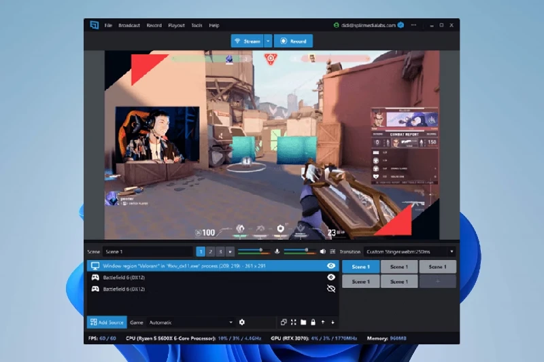Click the account email didi@splitmedialabs.com
The width and height of the screenshot is (544, 362).
coord(368,25)
